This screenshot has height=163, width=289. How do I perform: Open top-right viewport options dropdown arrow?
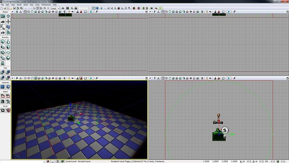[150, 12]
